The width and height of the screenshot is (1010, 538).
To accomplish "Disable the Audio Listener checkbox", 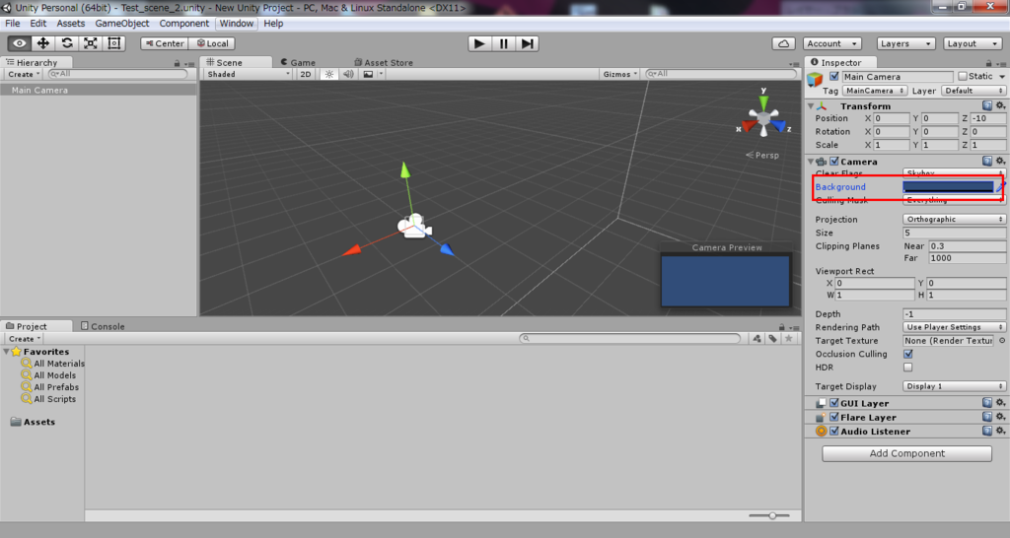I will coord(834,432).
